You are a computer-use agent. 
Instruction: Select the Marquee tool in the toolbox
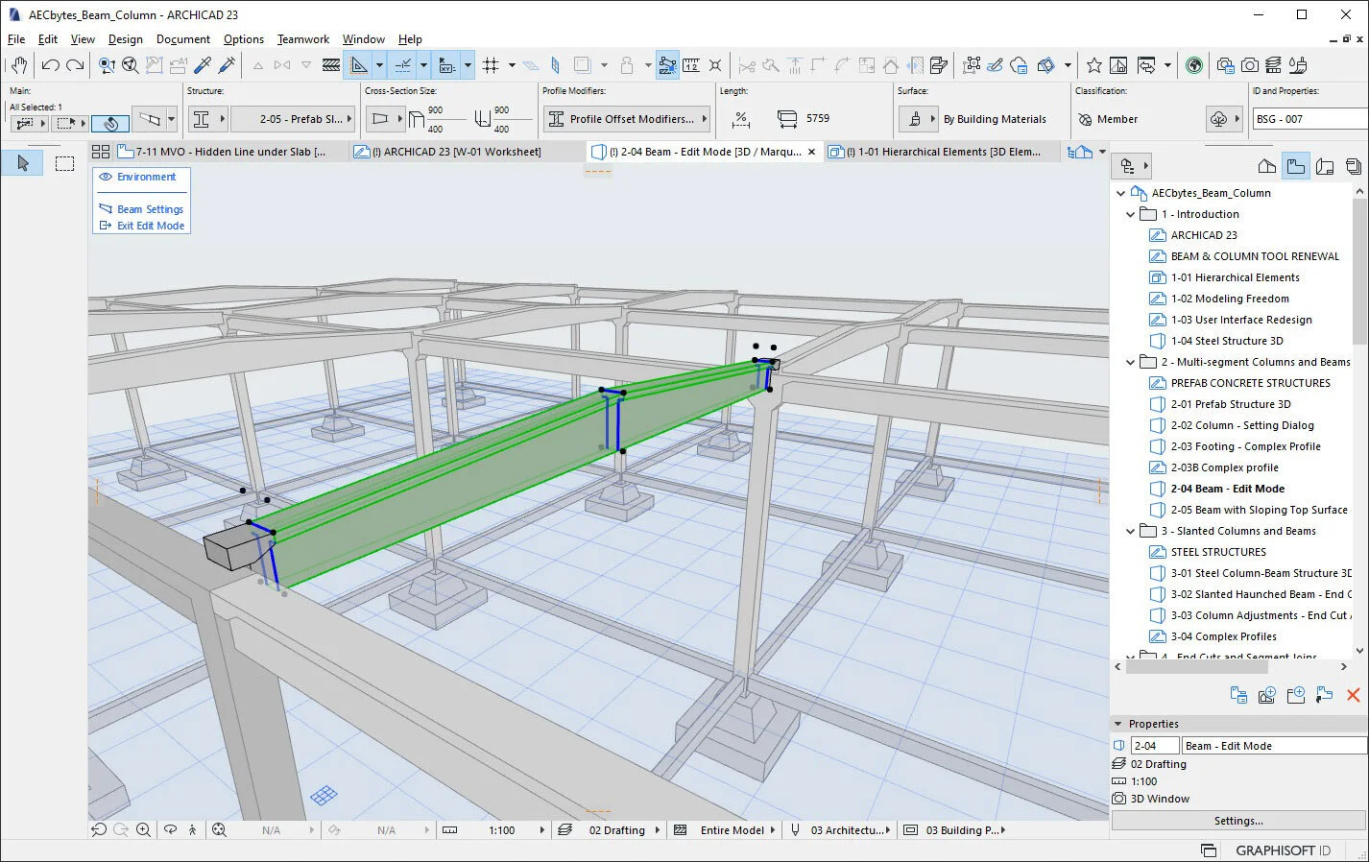pos(64,163)
